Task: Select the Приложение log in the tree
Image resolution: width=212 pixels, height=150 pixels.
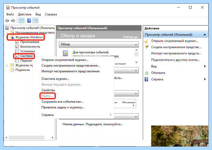Action: [30, 42]
